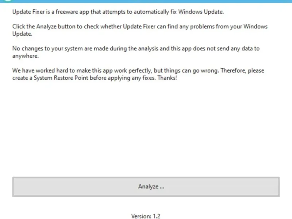Click the lone 'Update.' line in second paragraph

[x=22, y=34]
